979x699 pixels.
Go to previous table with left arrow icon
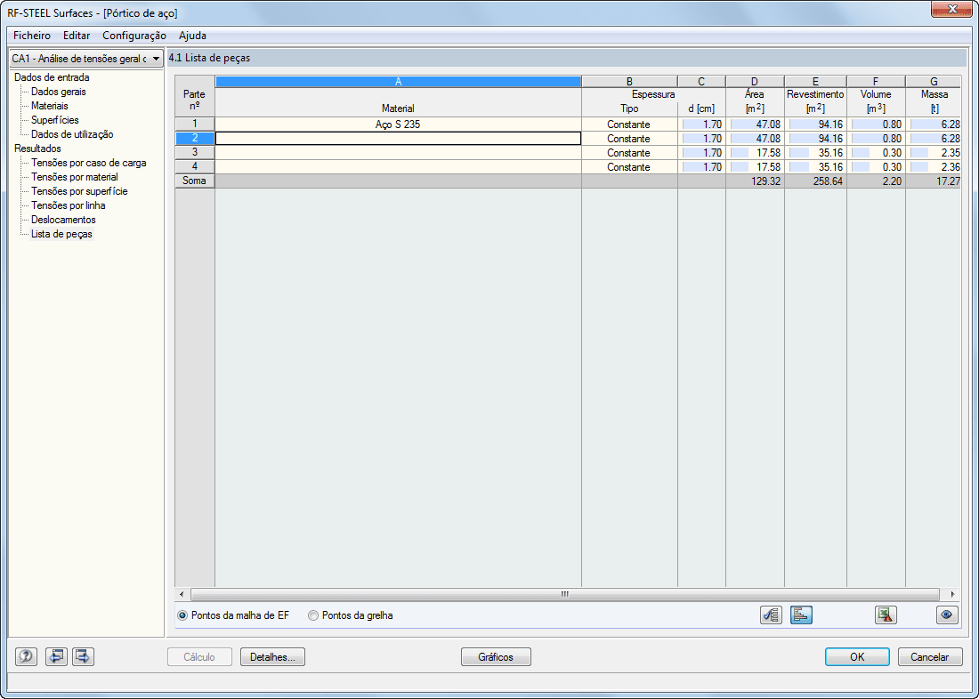click(x=56, y=656)
